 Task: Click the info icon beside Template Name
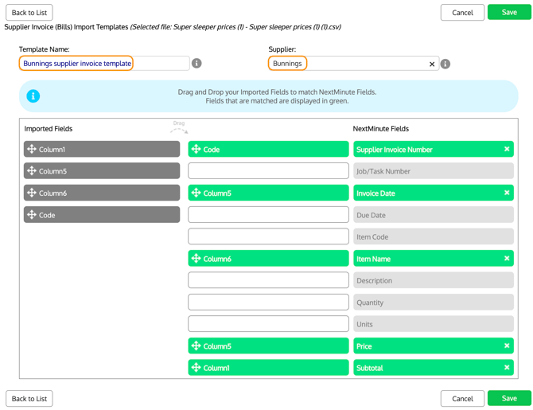[x=196, y=64]
